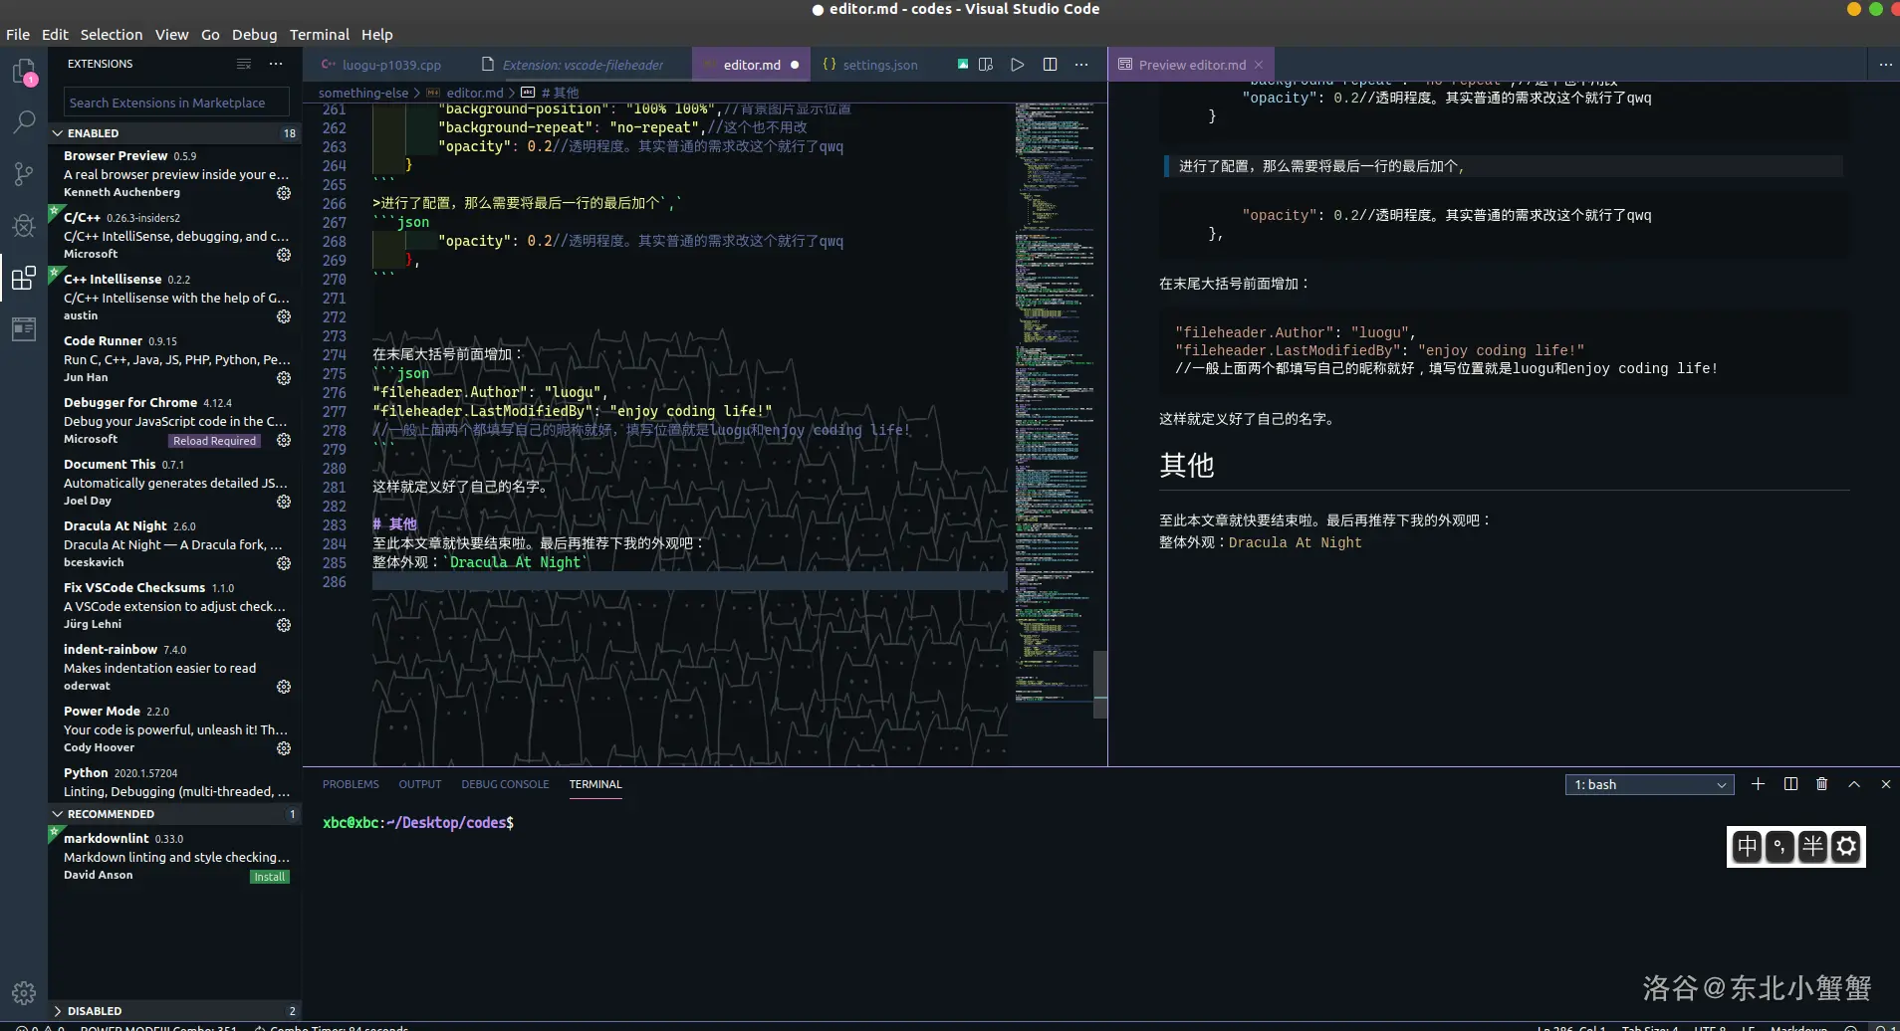The width and height of the screenshot is (1900, 1031).
Task: Close the Preview editor.md tab
Action: 1259,65
